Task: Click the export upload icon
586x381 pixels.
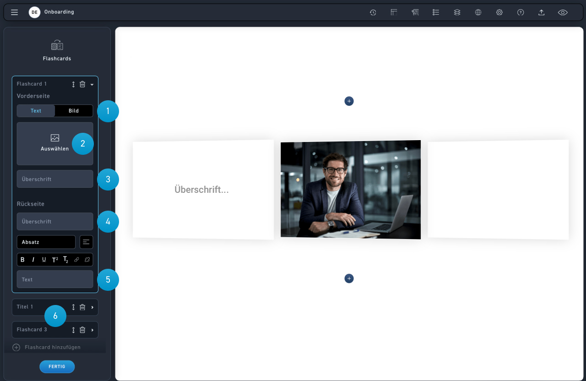Action: [x=541, y=12]
